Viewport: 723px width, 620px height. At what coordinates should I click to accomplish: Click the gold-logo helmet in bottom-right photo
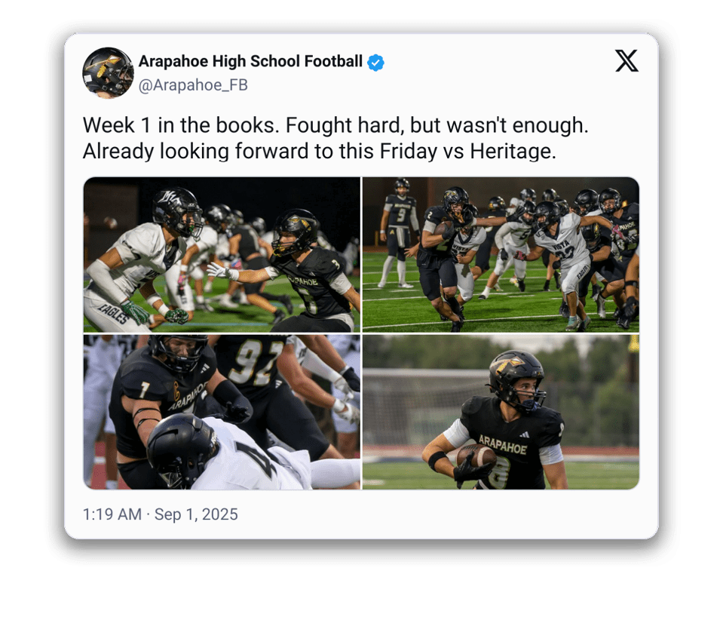point(516,379)
